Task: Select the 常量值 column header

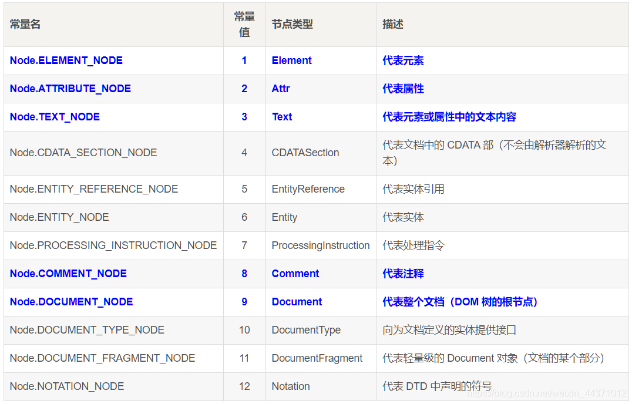Action: pos(244,25)
